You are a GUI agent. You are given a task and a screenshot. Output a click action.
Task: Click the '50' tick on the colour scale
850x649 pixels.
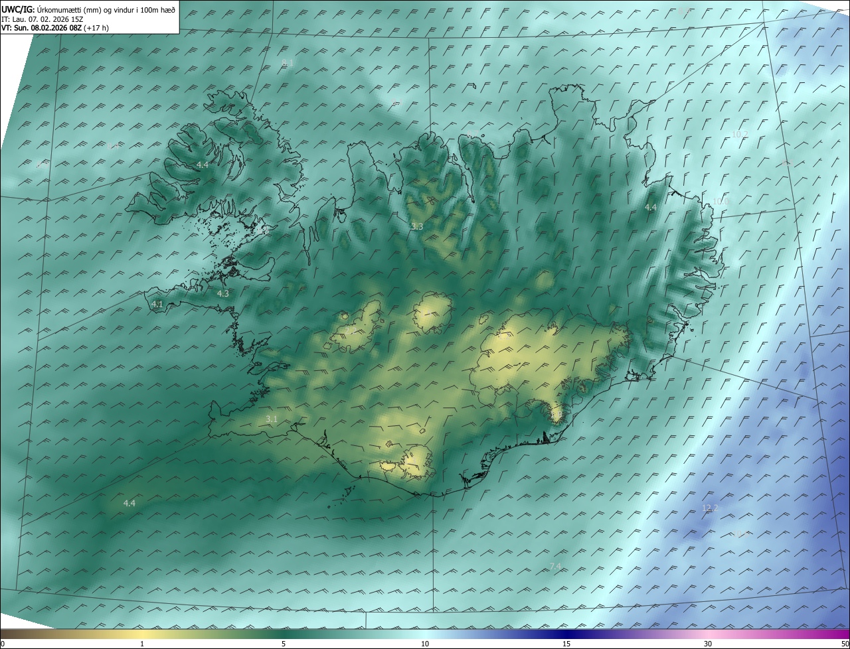(845, 644)
